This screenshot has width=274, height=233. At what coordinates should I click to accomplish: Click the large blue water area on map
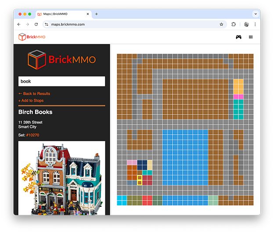click(x=185, y=158)
